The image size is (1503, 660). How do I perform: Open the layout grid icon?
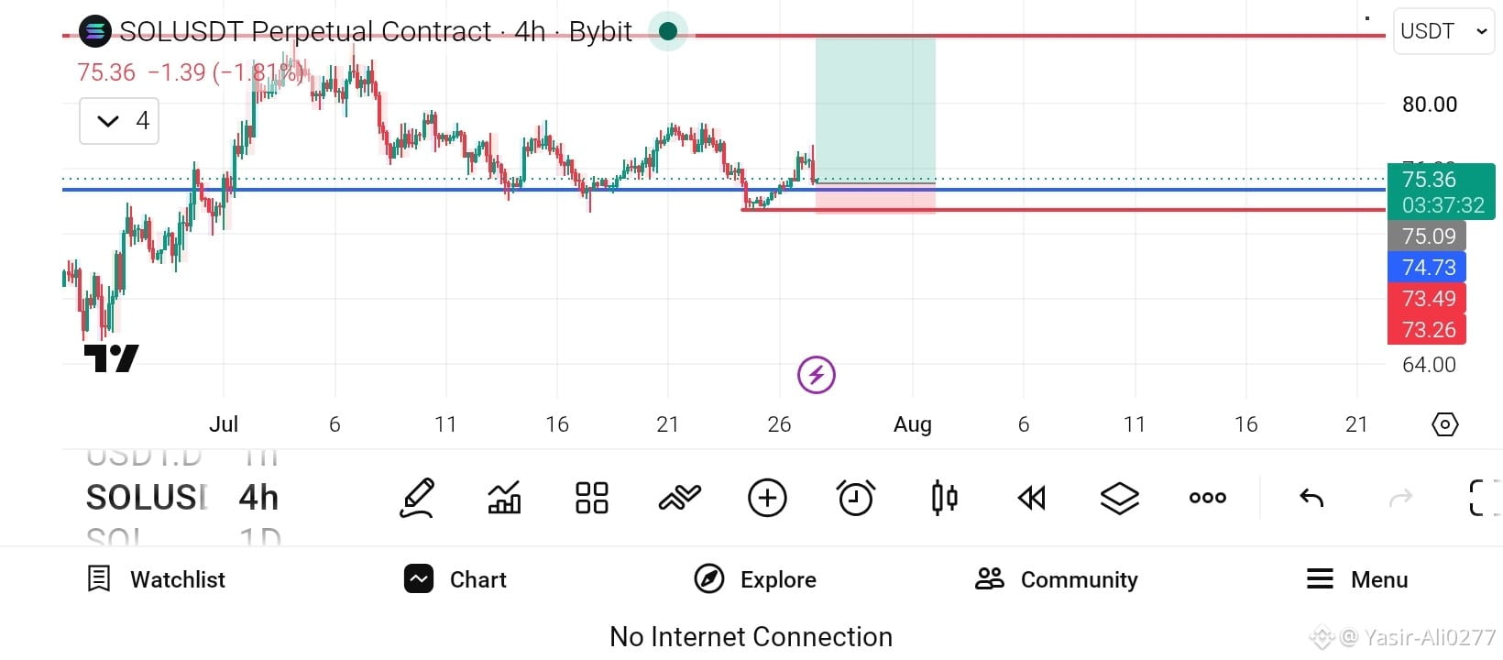(x=591, y=498)
